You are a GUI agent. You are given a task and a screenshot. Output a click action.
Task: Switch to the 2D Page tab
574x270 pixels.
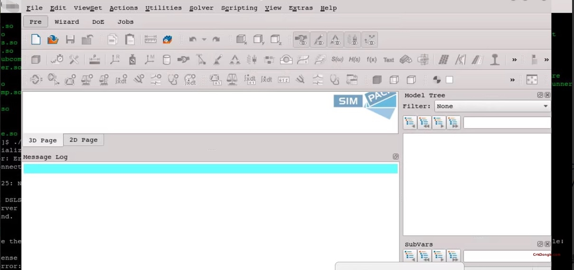click(x=84, y=140)
